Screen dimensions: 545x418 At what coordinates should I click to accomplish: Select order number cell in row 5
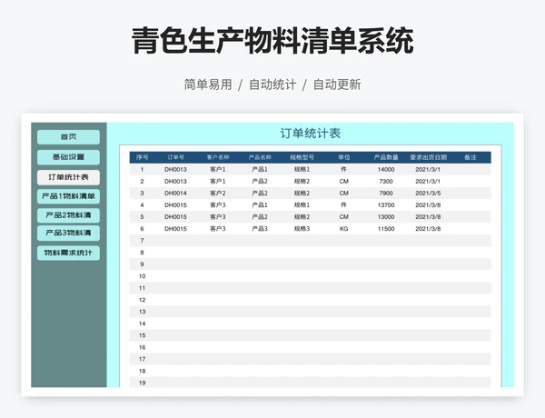pos(176,217)
